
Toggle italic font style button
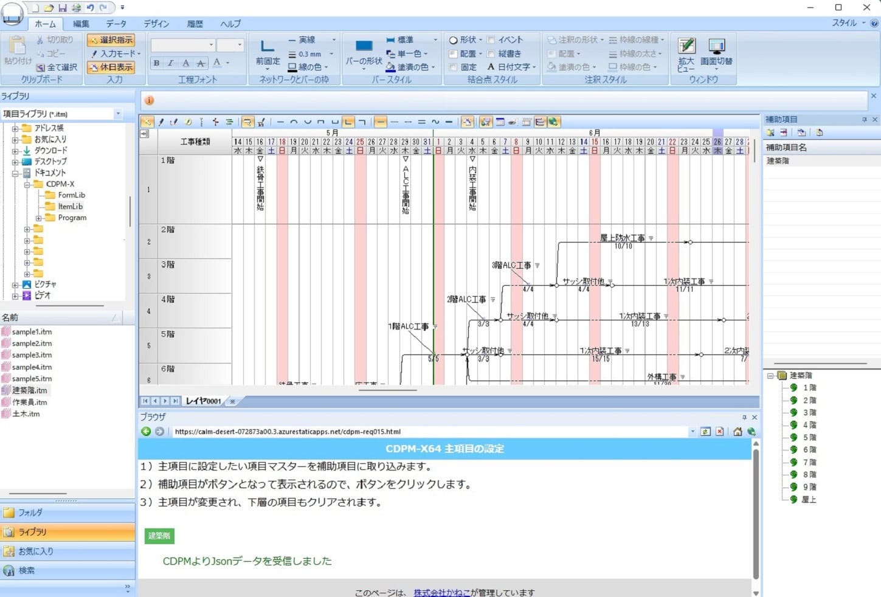point(171,63)
